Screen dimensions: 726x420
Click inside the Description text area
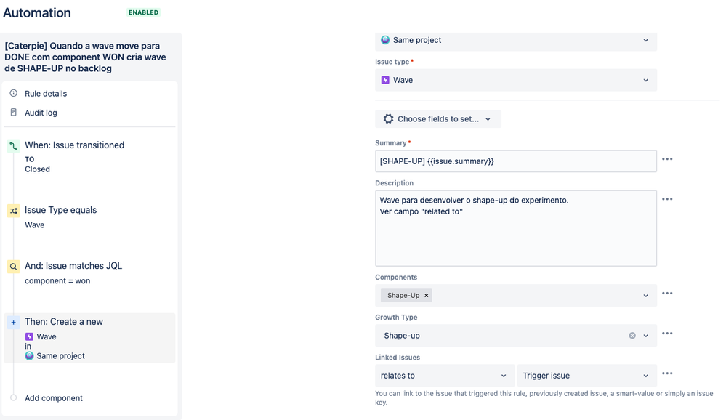(x=516, y=228)
